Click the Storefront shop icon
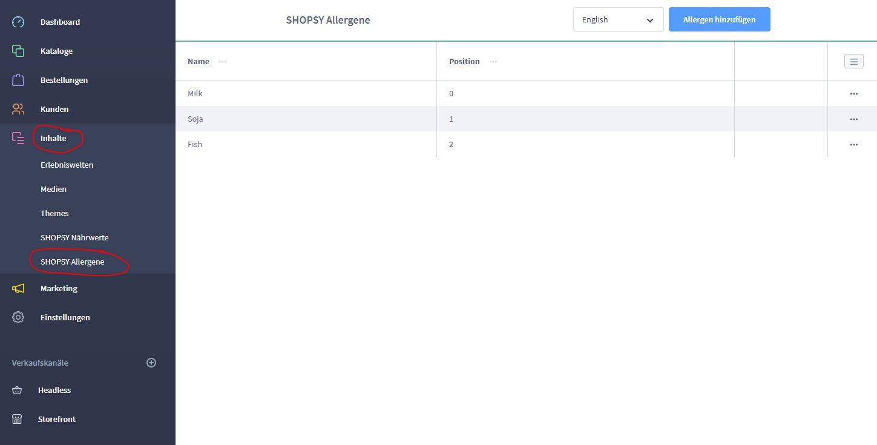 pos(17,419)
